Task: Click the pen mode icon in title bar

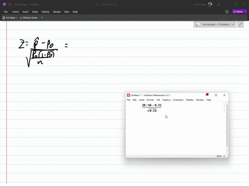Action: click(218, 5)
